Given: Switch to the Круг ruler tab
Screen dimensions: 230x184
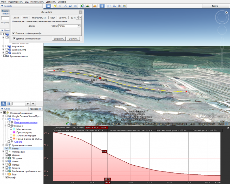Looking at the screenshot, I should 53,18.
